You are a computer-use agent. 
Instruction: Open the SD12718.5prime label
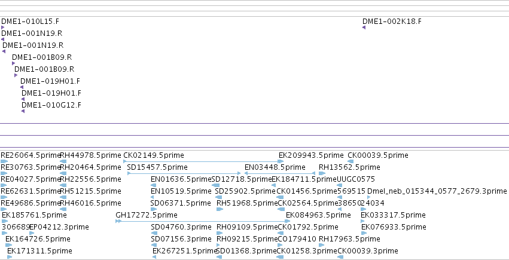pos(242,179)
